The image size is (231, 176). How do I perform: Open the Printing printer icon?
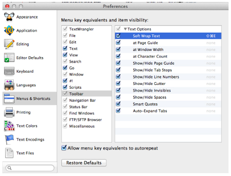pyautogui.click(x=9, y=112)
